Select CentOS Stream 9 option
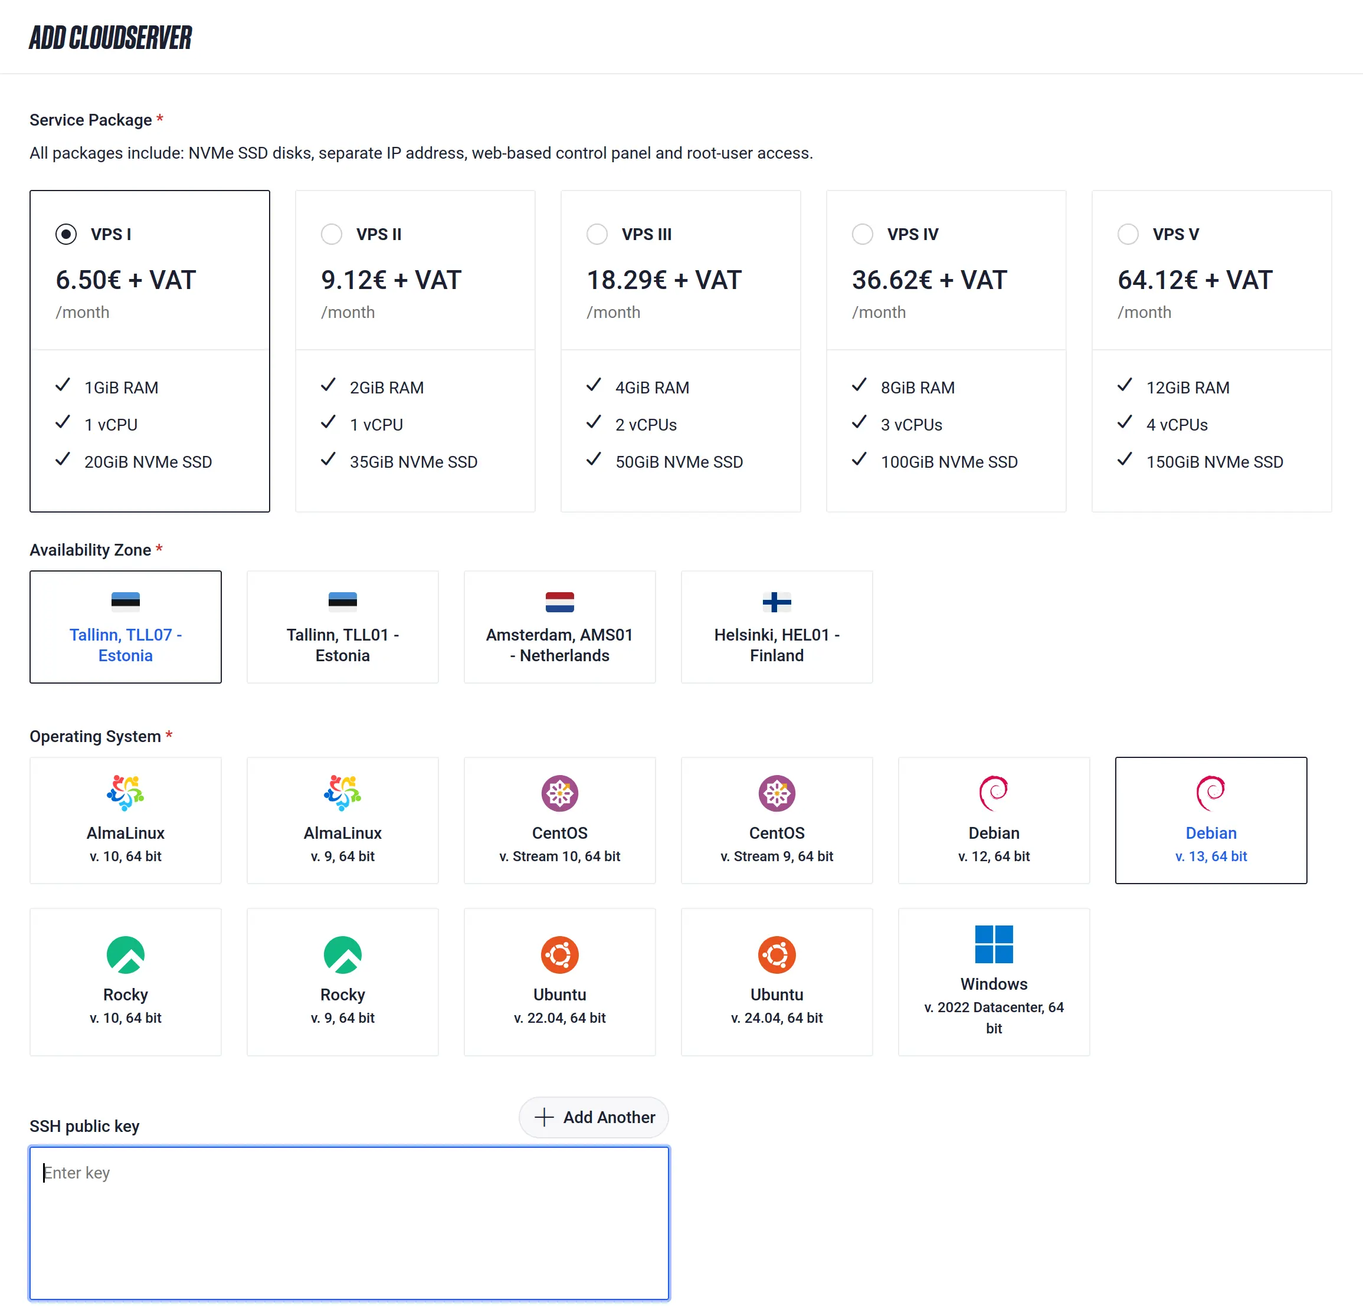The image size is (1363, 1313). (776, 820)
